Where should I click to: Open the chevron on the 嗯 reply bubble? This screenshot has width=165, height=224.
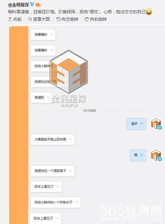[x=141, y=155]
